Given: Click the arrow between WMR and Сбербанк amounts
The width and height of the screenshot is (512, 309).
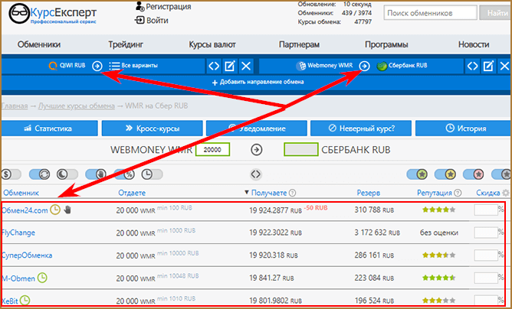Looking at the screenshot, I should coord(257,150).
